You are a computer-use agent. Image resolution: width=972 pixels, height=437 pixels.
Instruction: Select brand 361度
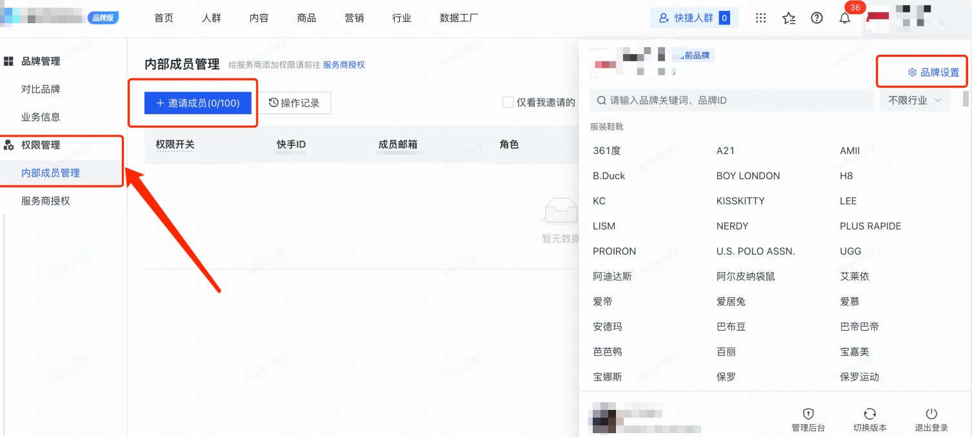point(607,151)
